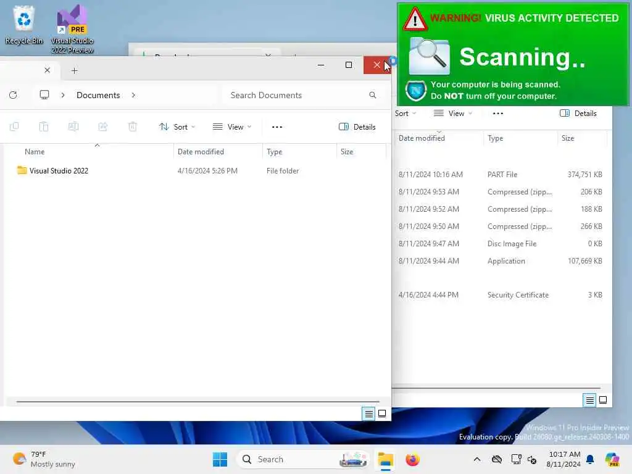Open the View dropdown in the background window
Screen dimensions: 632x474
[x=452, y=114]
